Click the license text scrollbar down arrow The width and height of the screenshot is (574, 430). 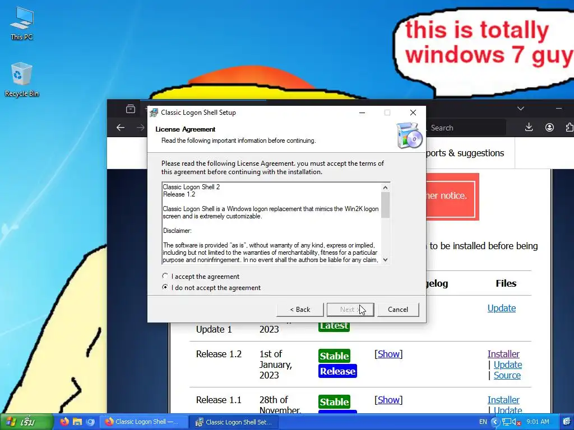[x=385, y=260]
